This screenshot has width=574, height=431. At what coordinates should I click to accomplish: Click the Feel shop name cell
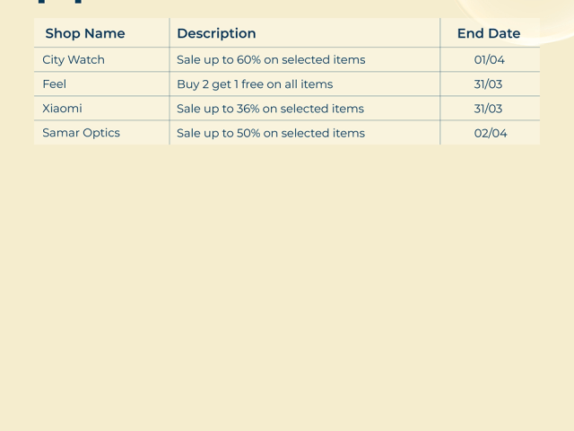(x=55, y=84)
